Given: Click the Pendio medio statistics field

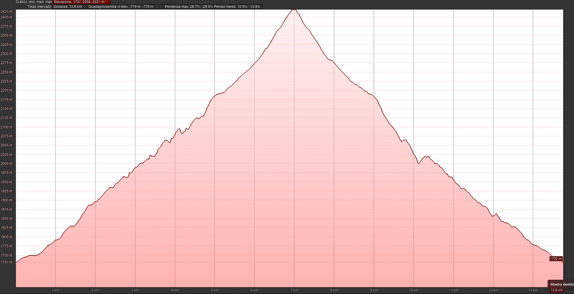Looking at the screenshot, I should (x=237, y=7).
